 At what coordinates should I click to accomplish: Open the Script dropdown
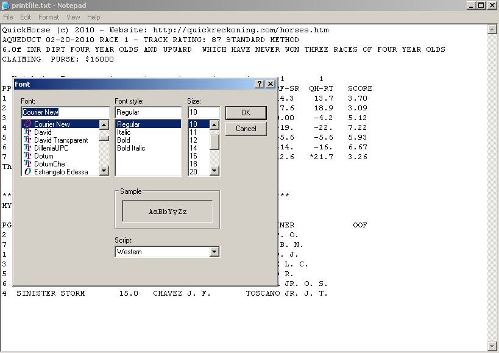[x=214, y=252]
